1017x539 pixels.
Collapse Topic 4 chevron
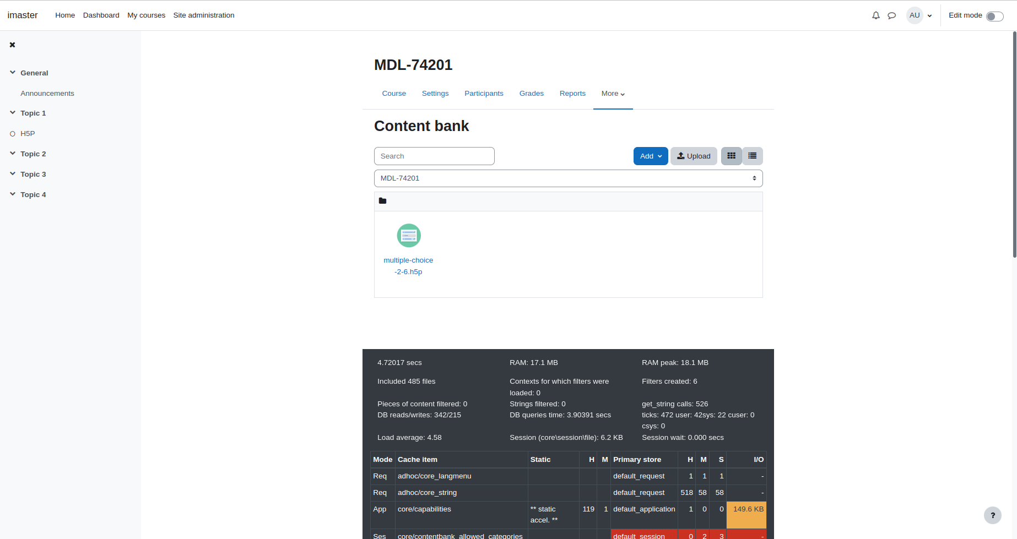coord(13,194)
